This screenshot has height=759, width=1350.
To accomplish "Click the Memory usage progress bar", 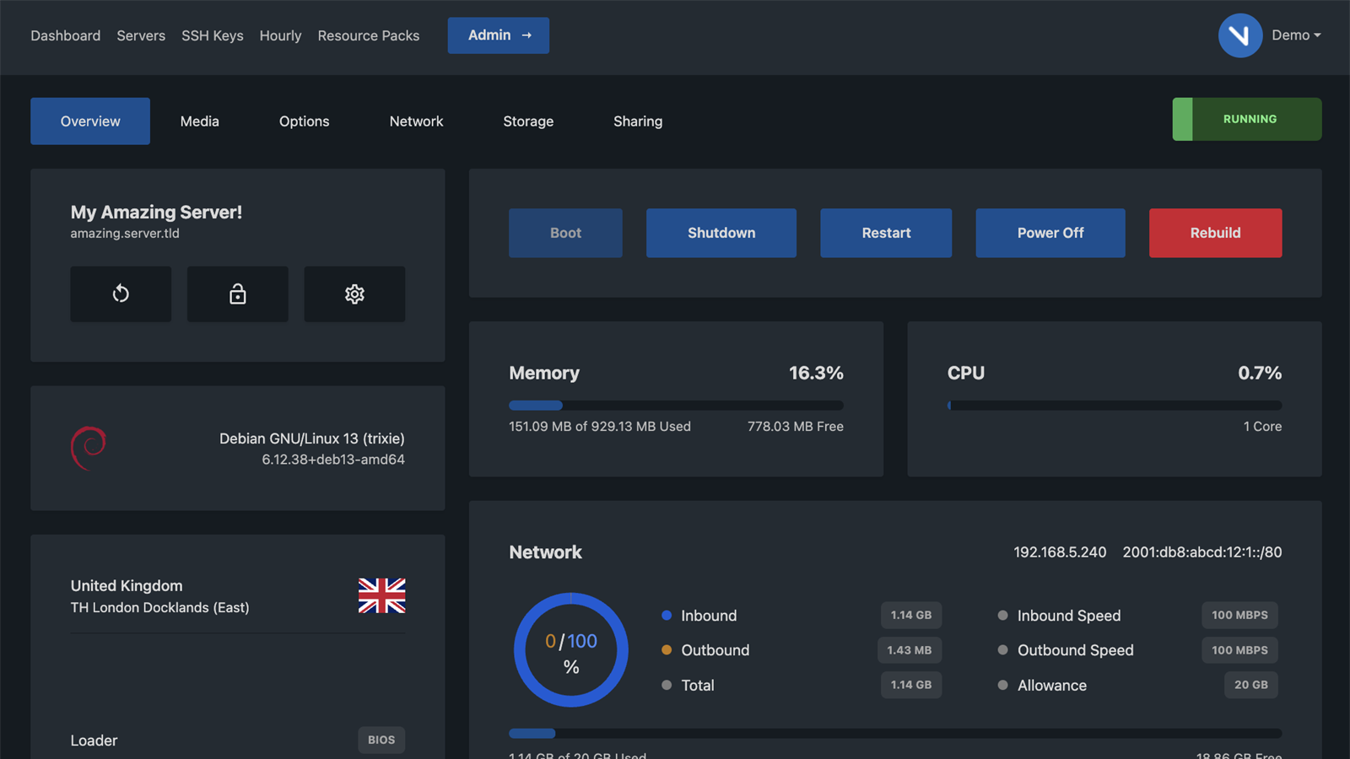I will click(x=676, y=406).
